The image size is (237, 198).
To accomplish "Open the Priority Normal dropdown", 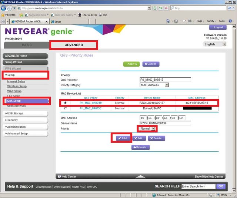I will pos(153,128).
